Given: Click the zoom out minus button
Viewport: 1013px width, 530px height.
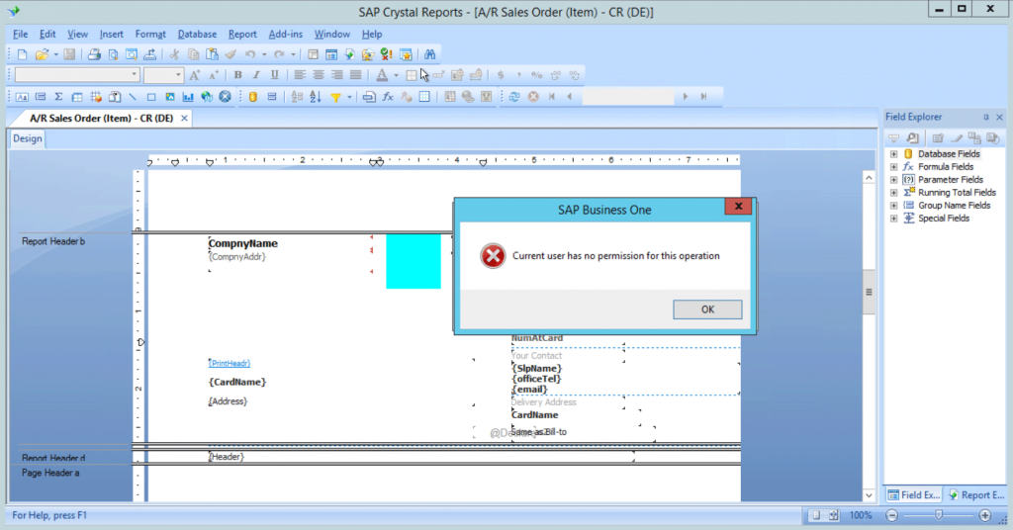Looking at the screenshot, I should 892,515.
